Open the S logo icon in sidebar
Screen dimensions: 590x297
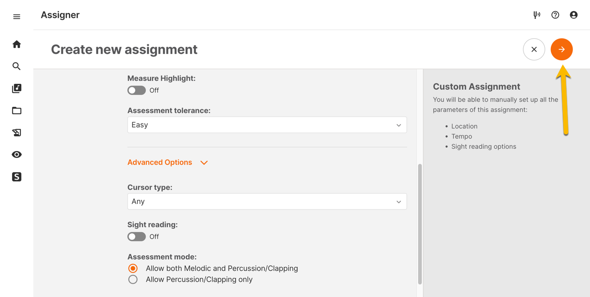click(x=17, y=177)
